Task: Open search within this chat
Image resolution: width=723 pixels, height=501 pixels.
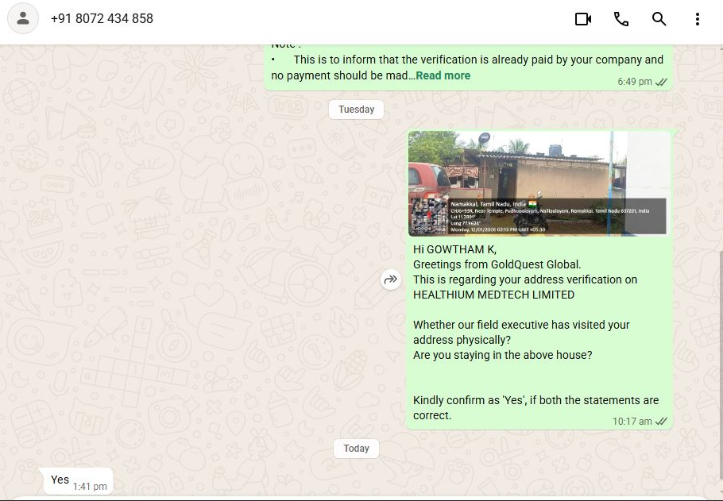Action: pyautogui.click(x=659, y=19)
